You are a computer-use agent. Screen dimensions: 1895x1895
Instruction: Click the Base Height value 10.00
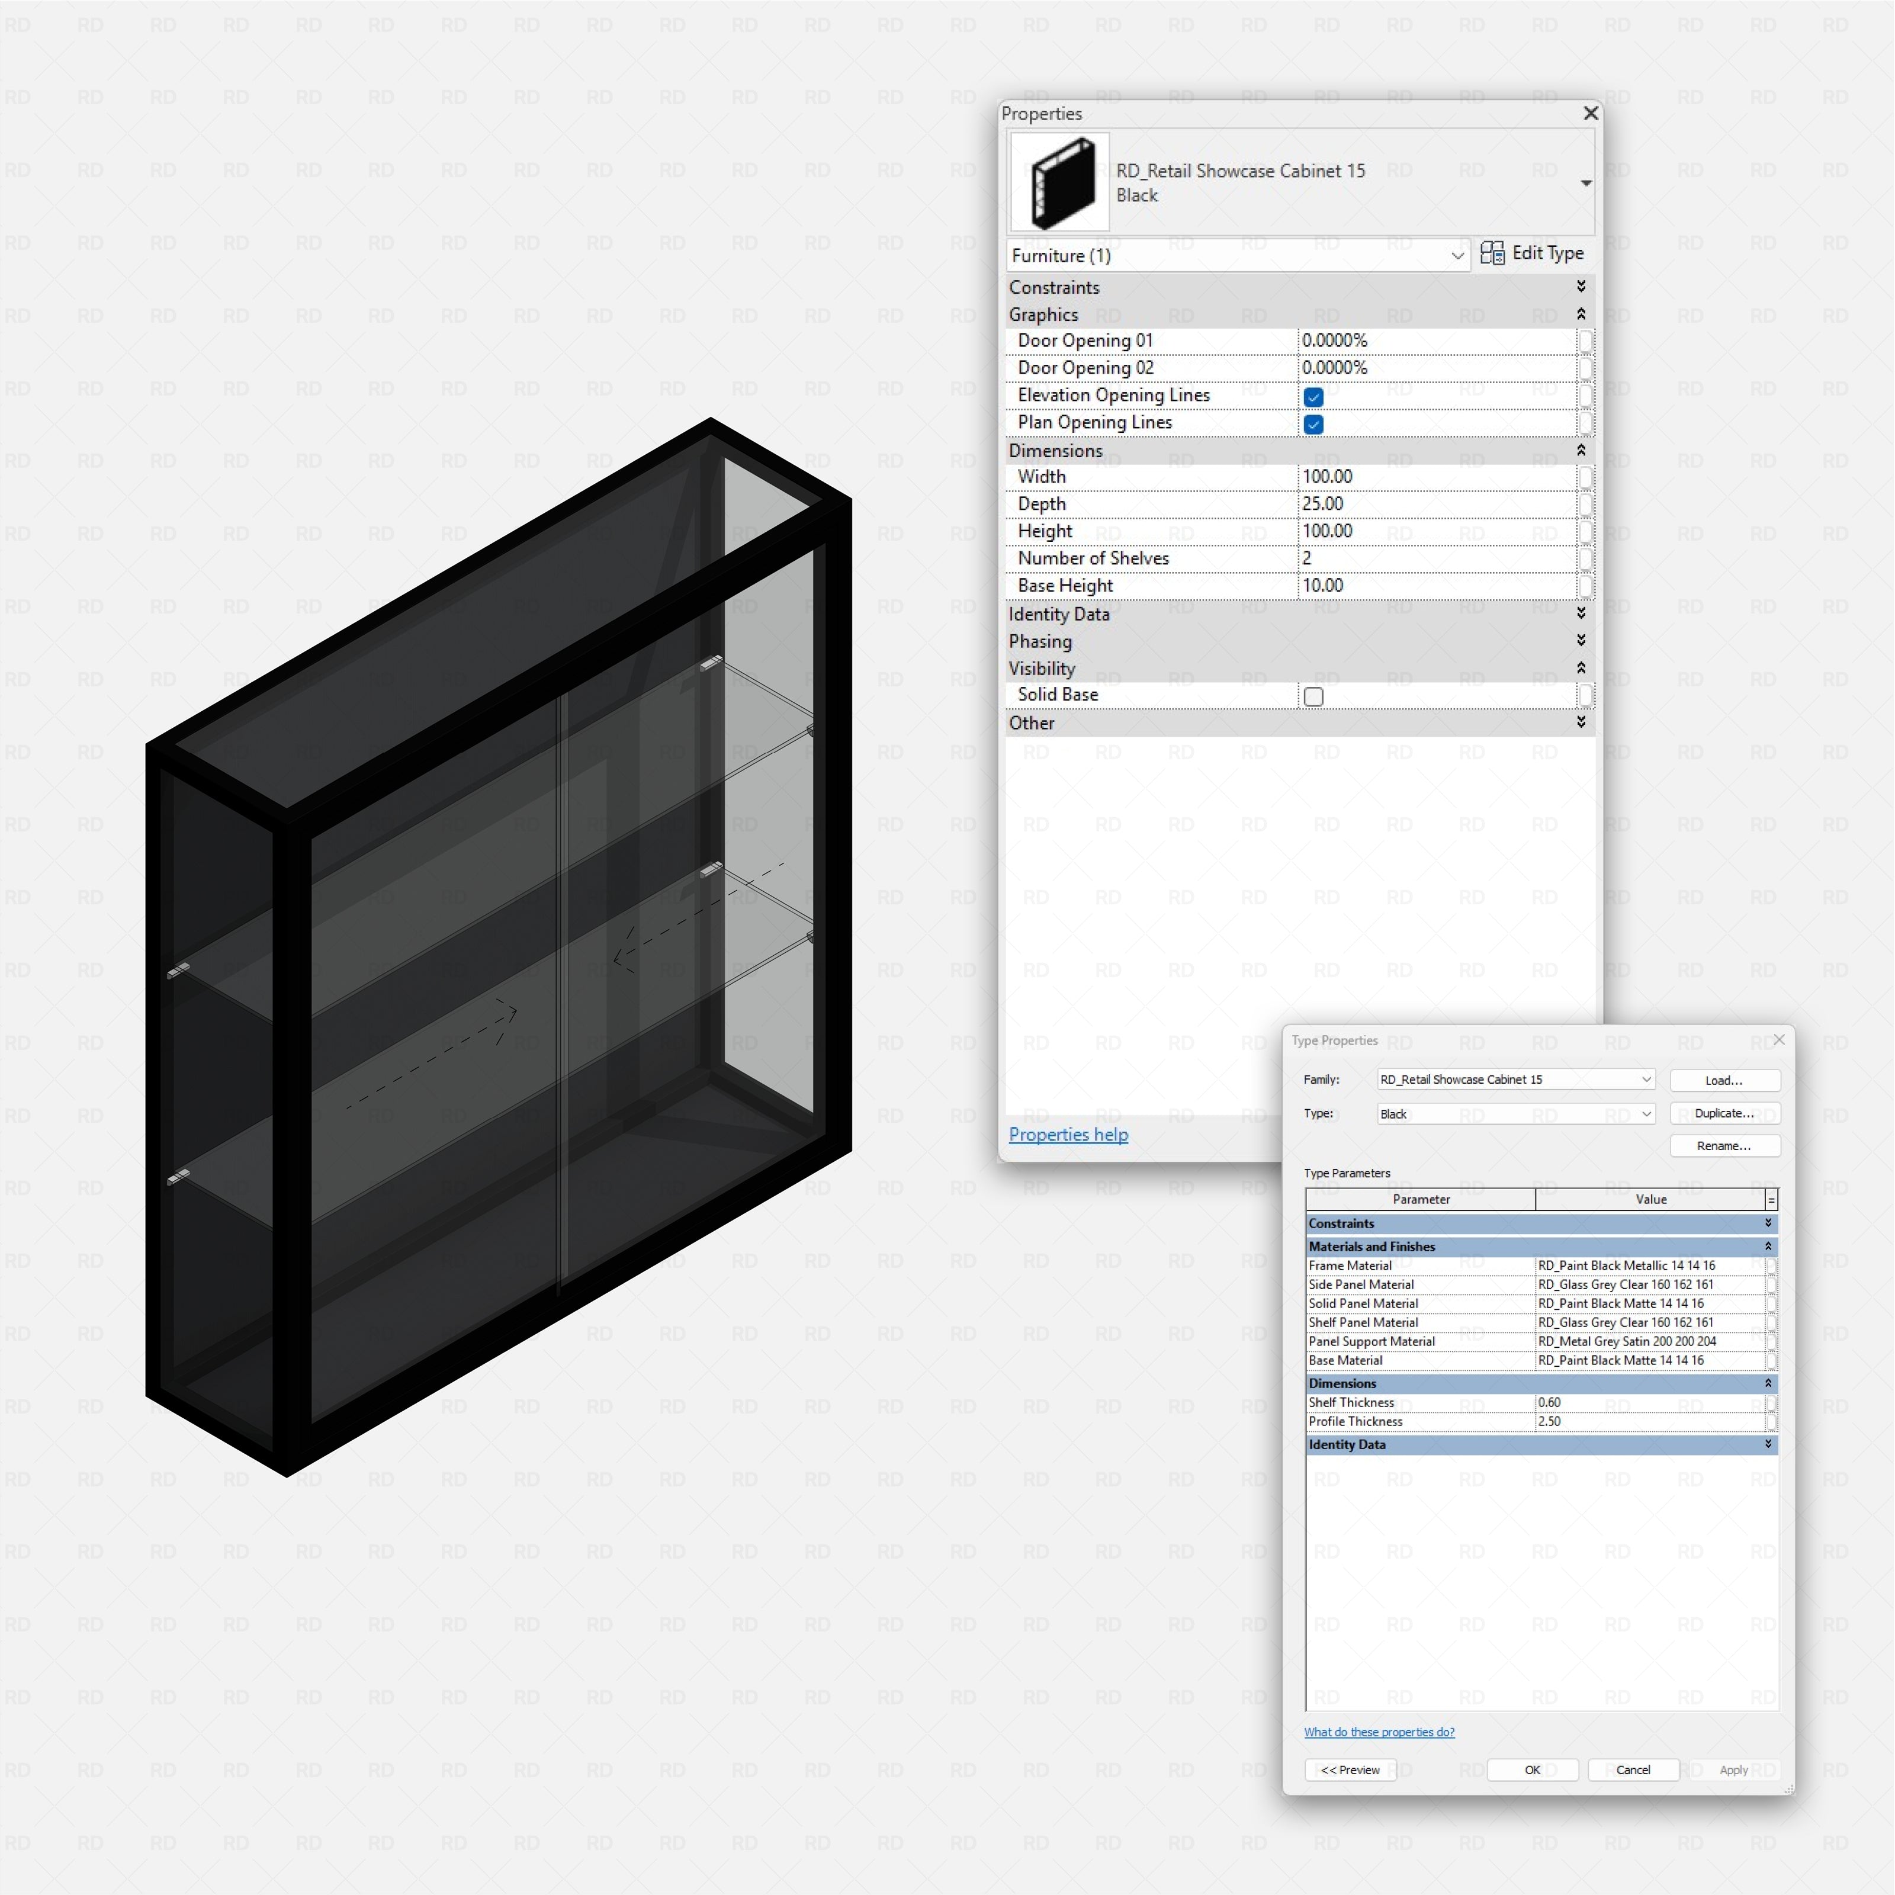pos(1437,586)
